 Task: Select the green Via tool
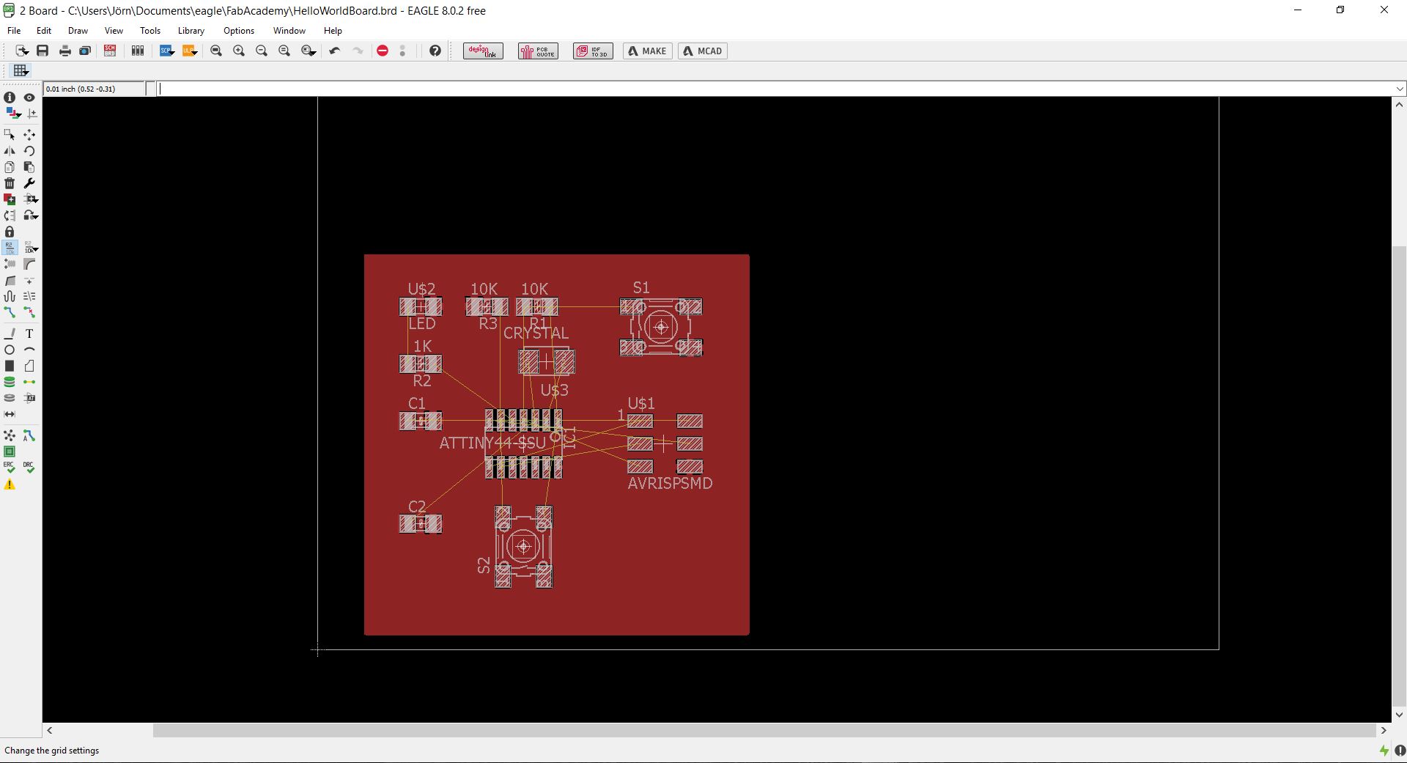[10, 382]
